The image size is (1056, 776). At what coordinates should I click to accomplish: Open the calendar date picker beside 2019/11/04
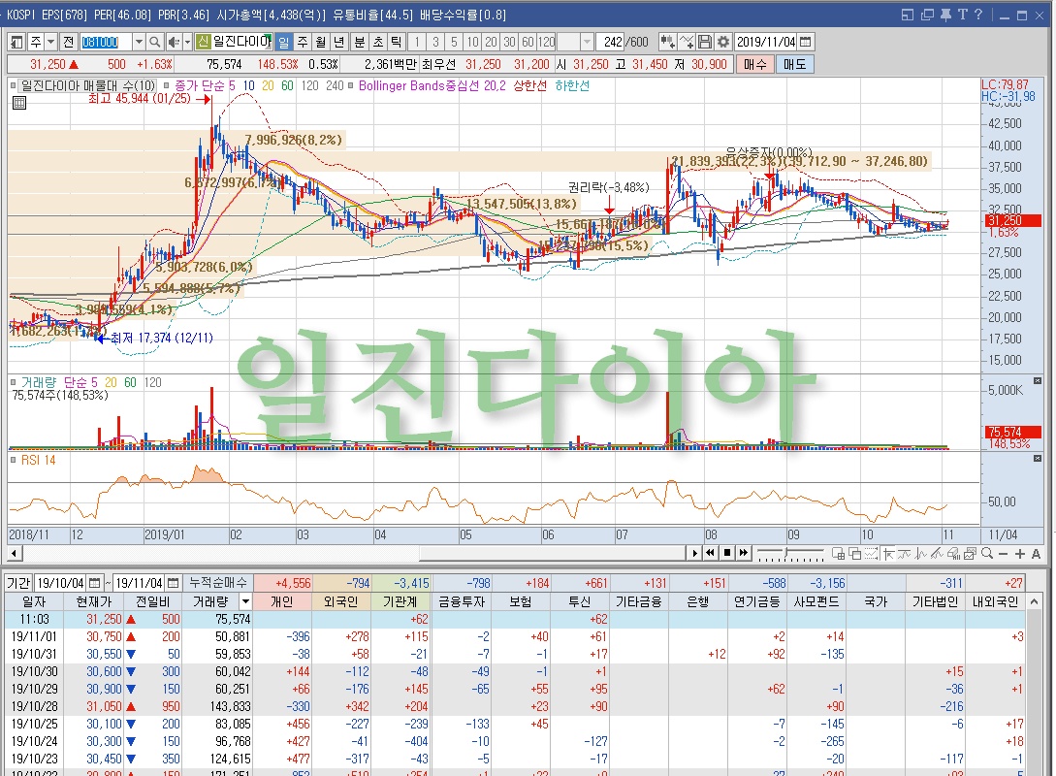806,42
